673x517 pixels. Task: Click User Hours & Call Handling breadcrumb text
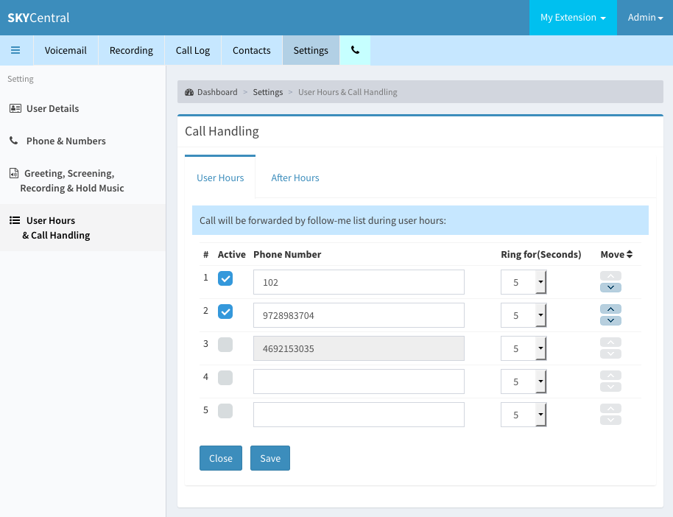point(348,92)
